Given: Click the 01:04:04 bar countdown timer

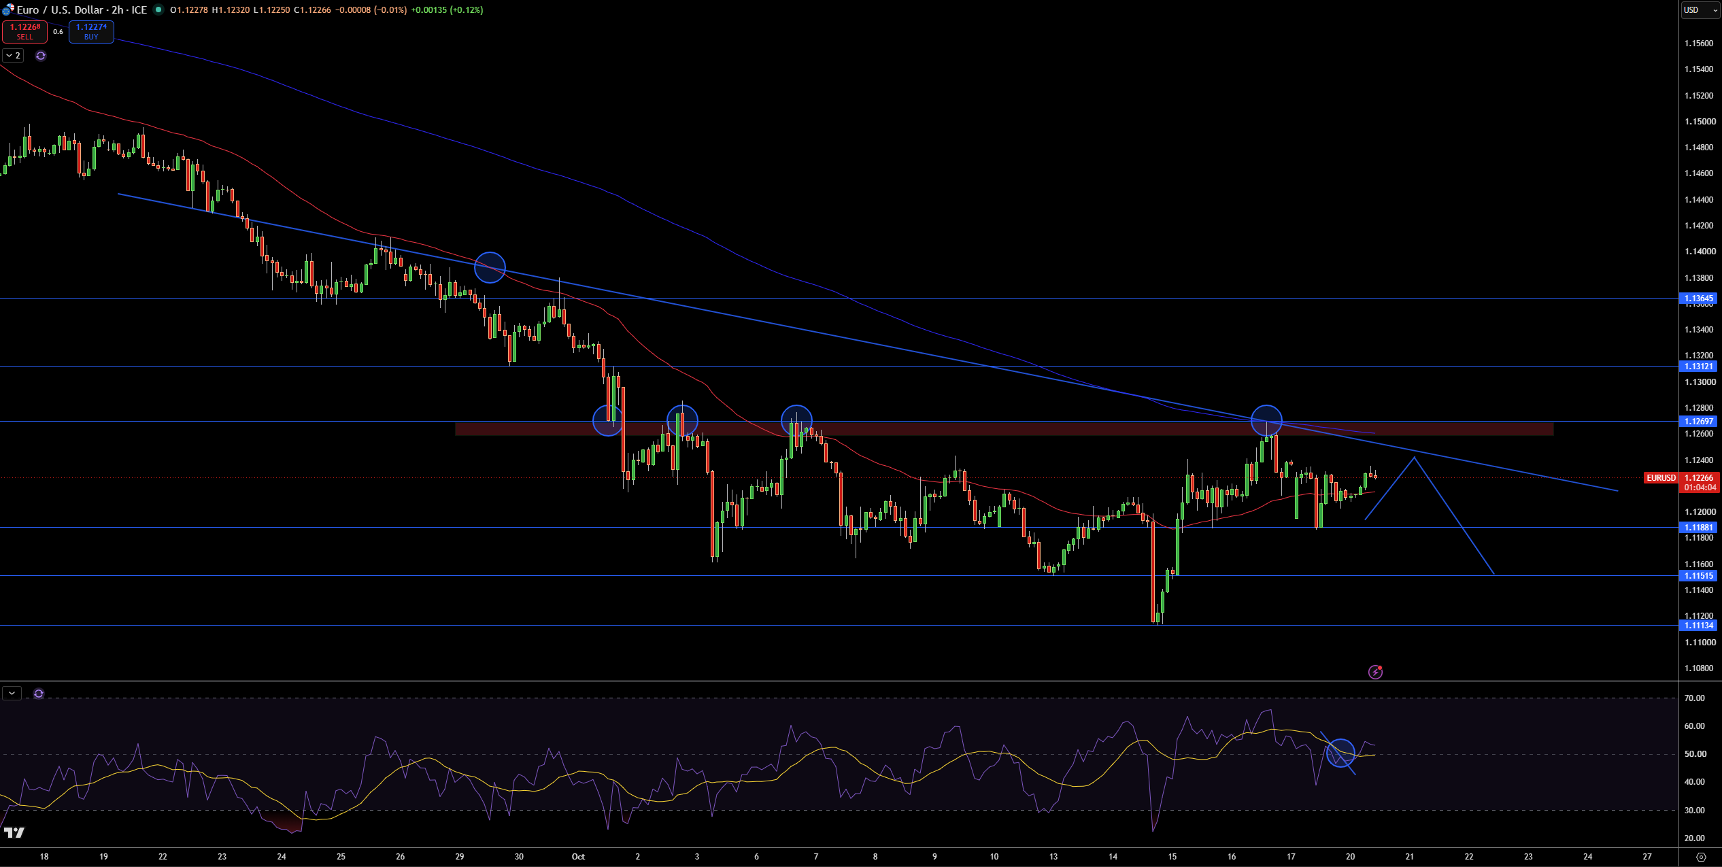Looking at the screenshot, I should coord(1700,488).
